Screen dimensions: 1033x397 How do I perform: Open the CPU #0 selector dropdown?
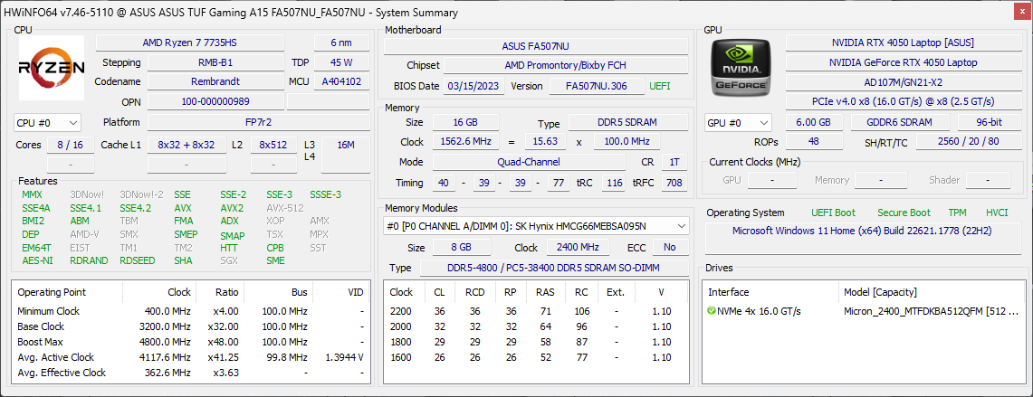pyautogui.click(x=47, y=122)
